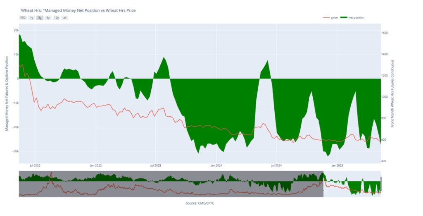Toggle the price legend entry
The image size is (423, 216).
click(330, 17)
